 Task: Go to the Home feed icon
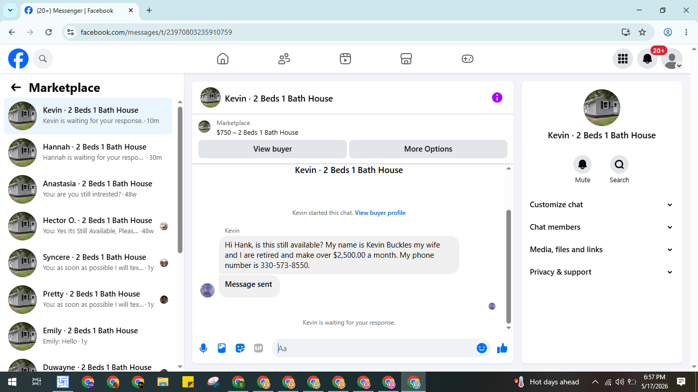tap(223, 59)
